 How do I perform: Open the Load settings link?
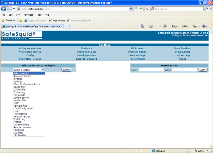182,55
